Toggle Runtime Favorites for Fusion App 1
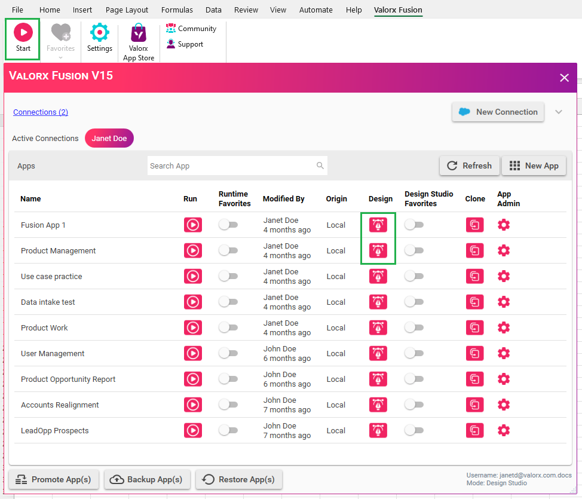Viewport: 582px width, 499px height. pyautogui.click(x=228, y=225)
